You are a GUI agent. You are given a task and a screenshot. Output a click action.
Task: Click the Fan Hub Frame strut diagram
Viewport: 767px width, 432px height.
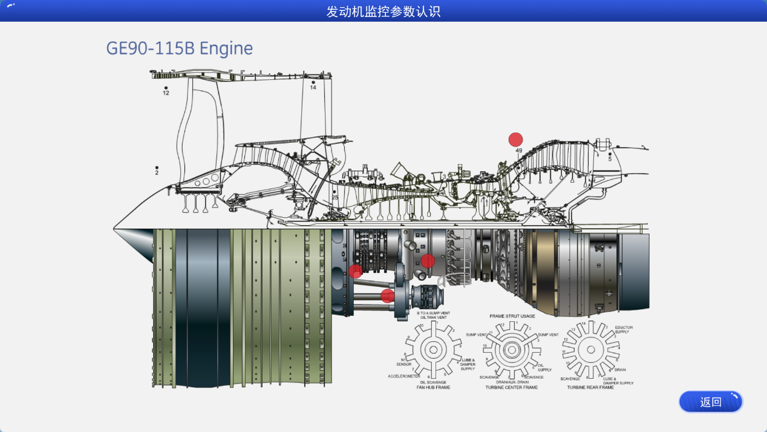(432, 351)
